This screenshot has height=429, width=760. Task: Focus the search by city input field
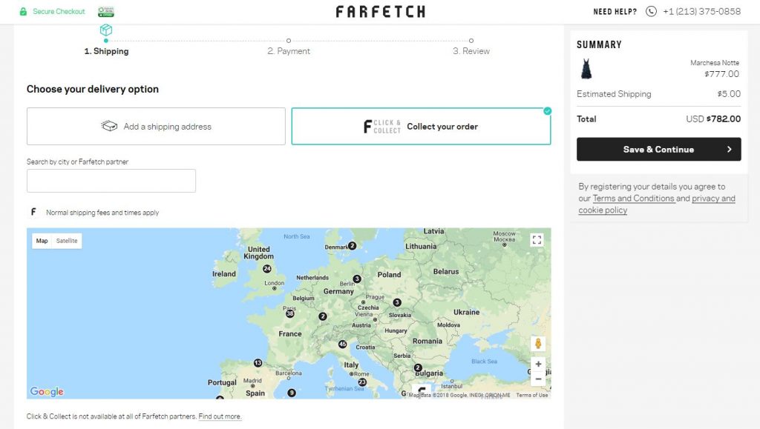coord(111,181)
